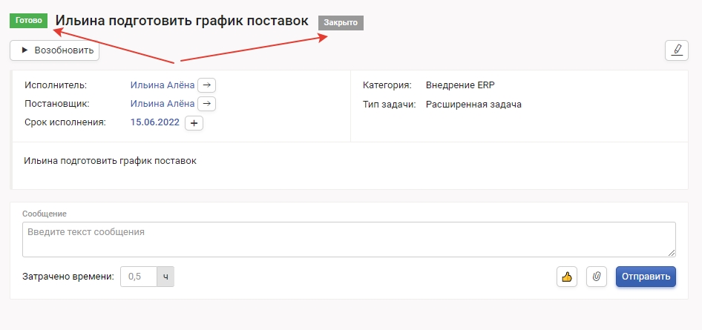The width and height of the screenshot is (702, 330).
Task: Click the task type Расширенная задача
Action: click(473, 105)
